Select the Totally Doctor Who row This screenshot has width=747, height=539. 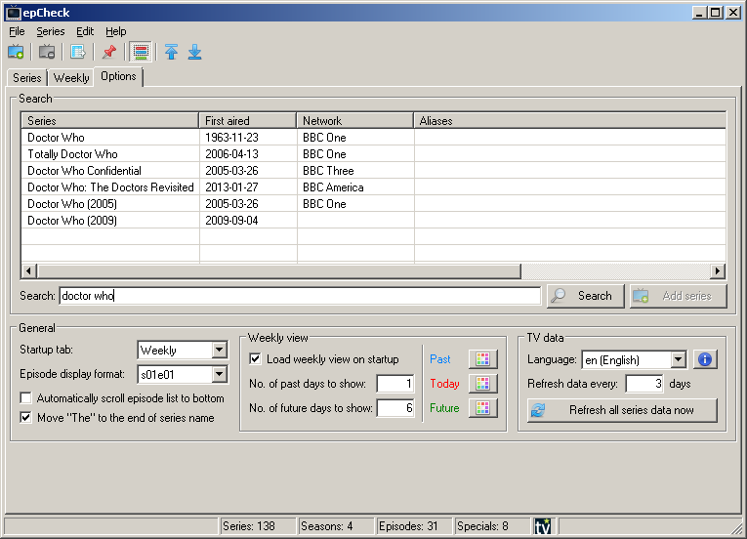click(x=373, y=154)
